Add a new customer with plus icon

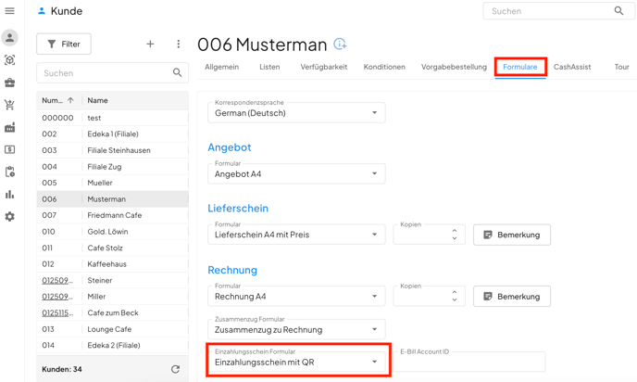tap(150, 44)
